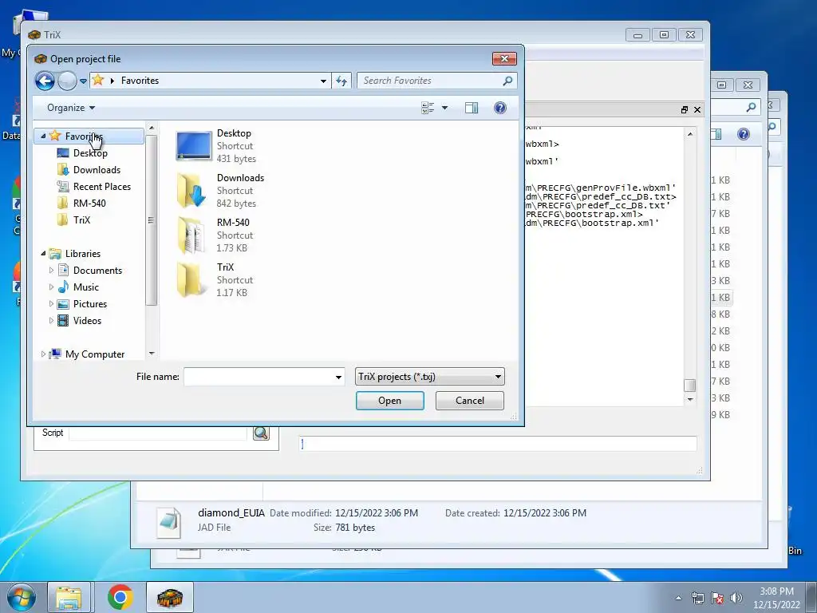Image resolution: width=817 pixels, height=613 pixels.
Task: Open address bar history dropdown arrow
Action: coord(323,81)
